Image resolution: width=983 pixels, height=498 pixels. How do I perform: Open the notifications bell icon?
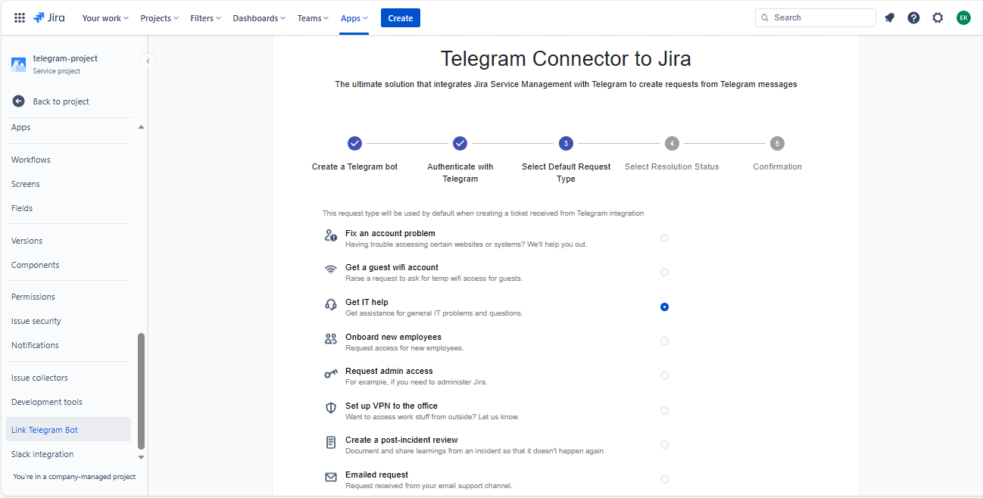889,18
